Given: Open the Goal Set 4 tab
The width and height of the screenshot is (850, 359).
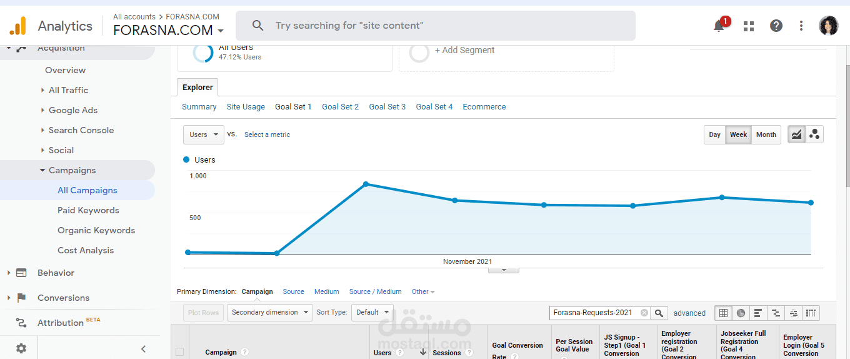Looking at the screenshot, I should [434, 107].
